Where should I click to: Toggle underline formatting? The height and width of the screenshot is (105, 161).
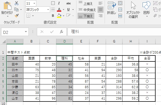(68, 9)
